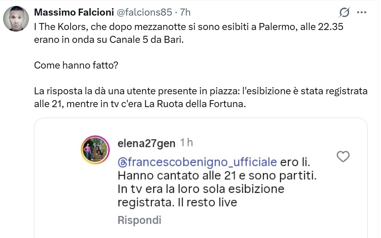Click elena27gen's round profile picture
Screen dimensions: 381x238
coord(94,150)
